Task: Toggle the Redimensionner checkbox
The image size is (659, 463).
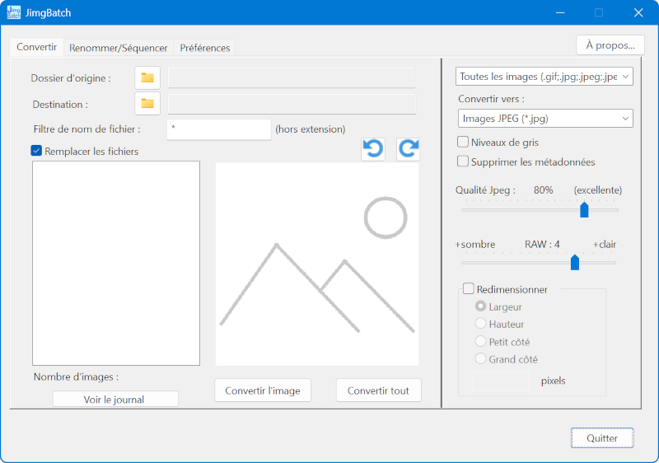Action: pos(469,289)
